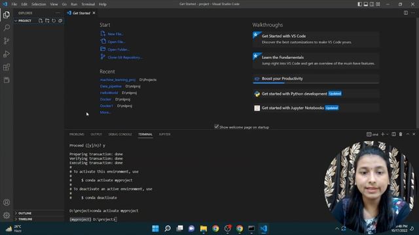
Task: Click the Open File link
Action: pos(117,42)
